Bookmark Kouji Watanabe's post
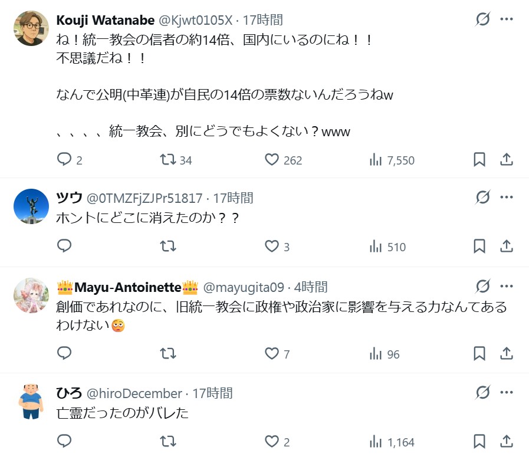The width and height of the screenshot is (529, 460). coord(479,159)
